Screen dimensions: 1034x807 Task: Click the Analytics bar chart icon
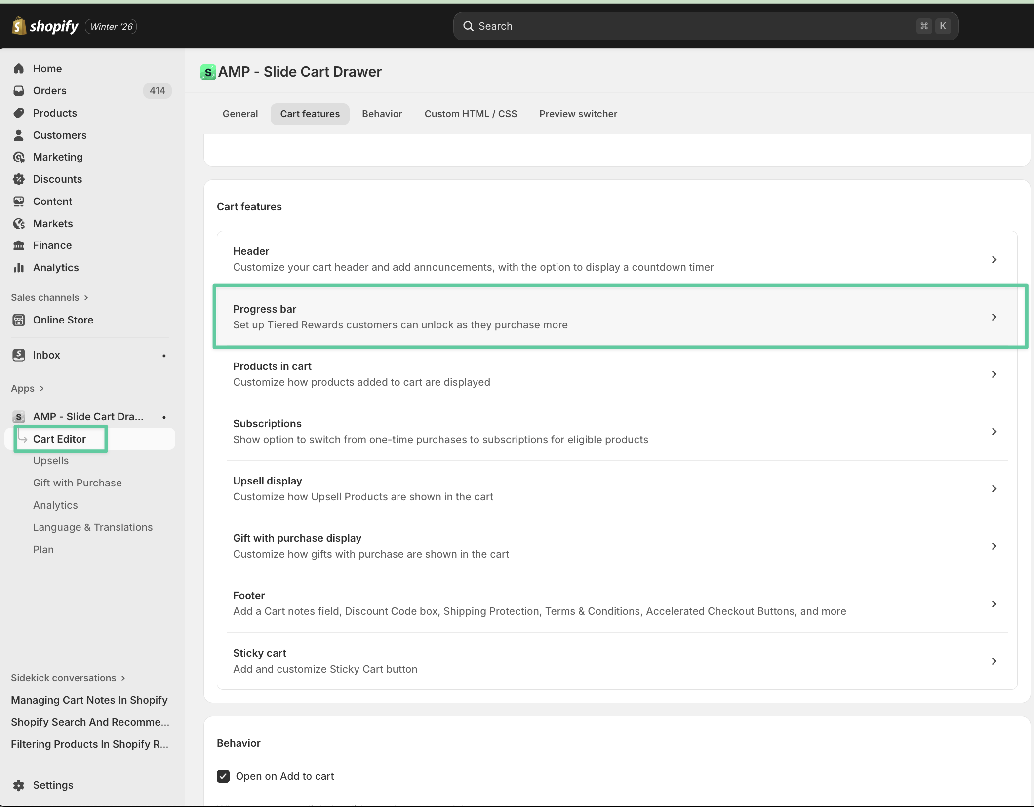(19, 268)
